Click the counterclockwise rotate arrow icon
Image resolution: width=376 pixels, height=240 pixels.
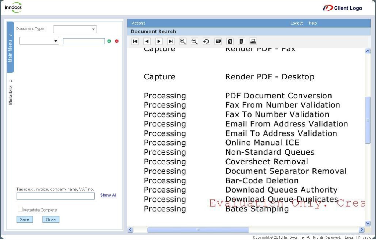tap(206, 41)
